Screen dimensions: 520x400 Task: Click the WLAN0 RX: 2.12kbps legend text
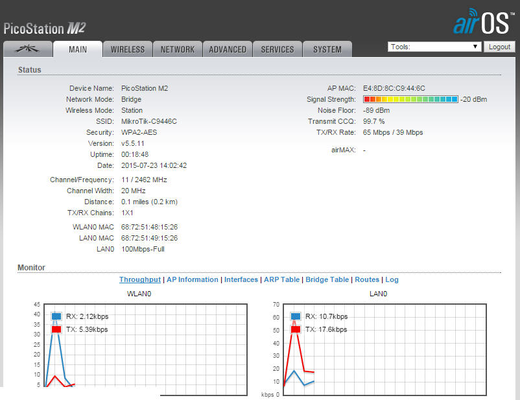pyautogui.click(x=88, y=316)
